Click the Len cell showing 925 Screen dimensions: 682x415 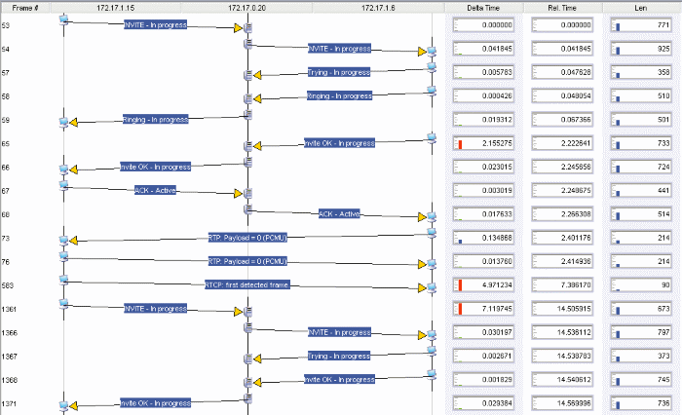[641, 49]
